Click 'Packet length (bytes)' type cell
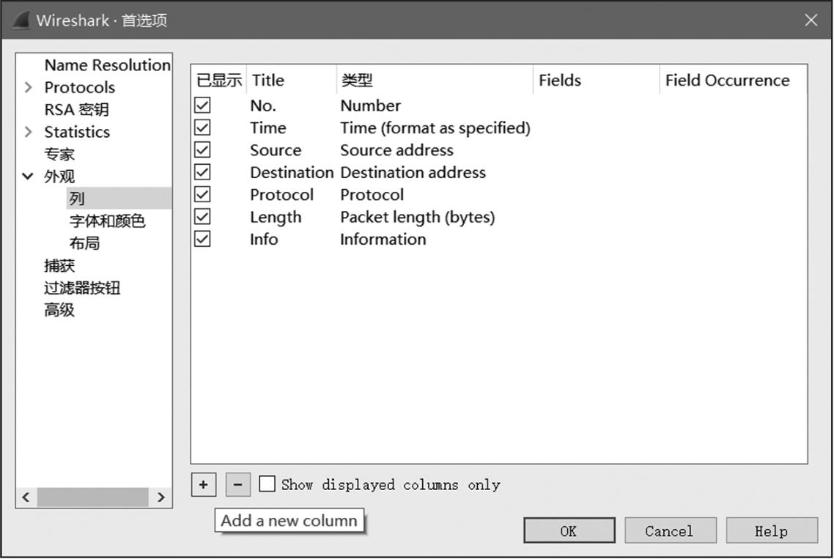This screenshot has width=834, height=559. tap(418, 217)
